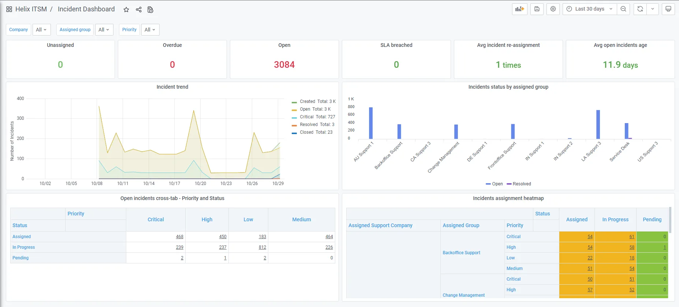This screenshot has width=679, height=307.
Task: Add a new panel to dashboard
Action: 520,9
